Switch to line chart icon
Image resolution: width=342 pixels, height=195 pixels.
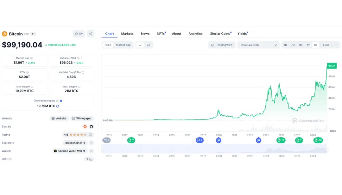coord(140,45)
